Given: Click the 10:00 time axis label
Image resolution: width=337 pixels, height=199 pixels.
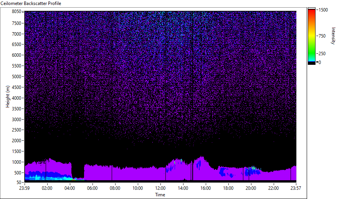Looking at the screenshot, I should [137, 188].
